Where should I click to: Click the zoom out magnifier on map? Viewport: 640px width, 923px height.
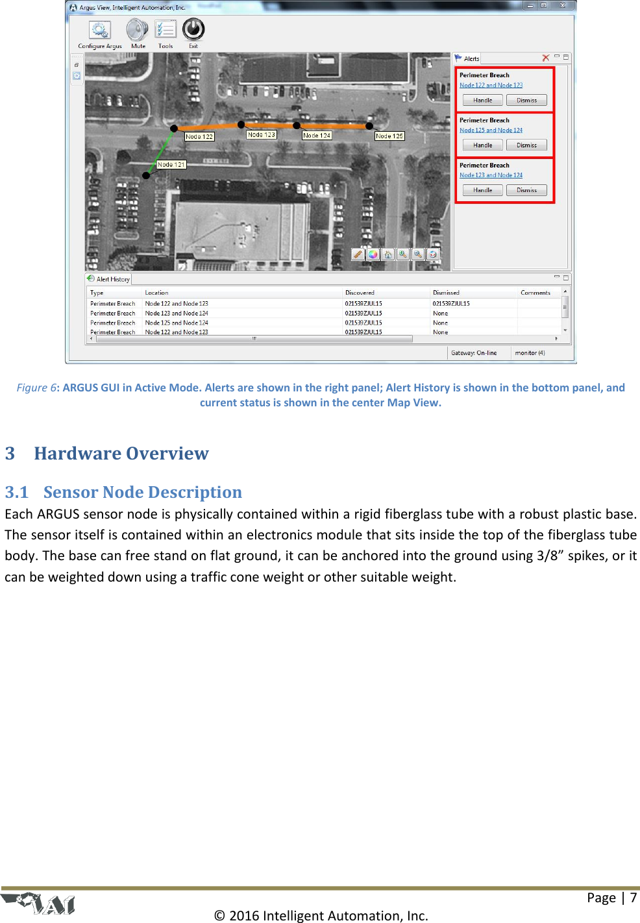coord(417,254)
